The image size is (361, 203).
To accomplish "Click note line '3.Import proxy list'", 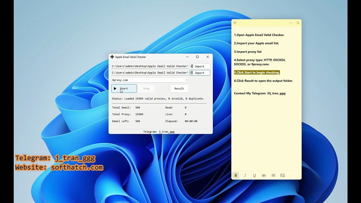I will point(248,52).
